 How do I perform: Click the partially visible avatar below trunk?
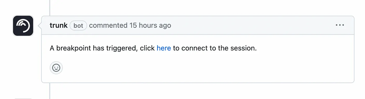23,98
